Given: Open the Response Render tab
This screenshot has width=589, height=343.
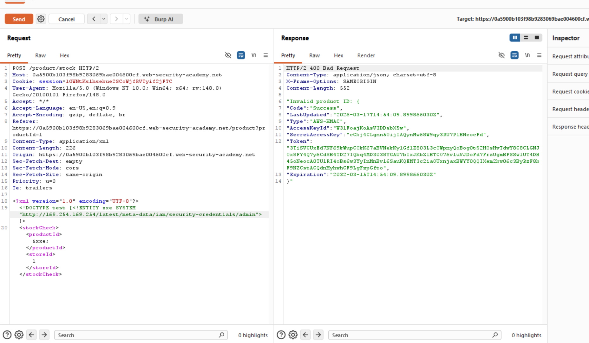Looking at the screenshot, I should (x=366, y=55).
